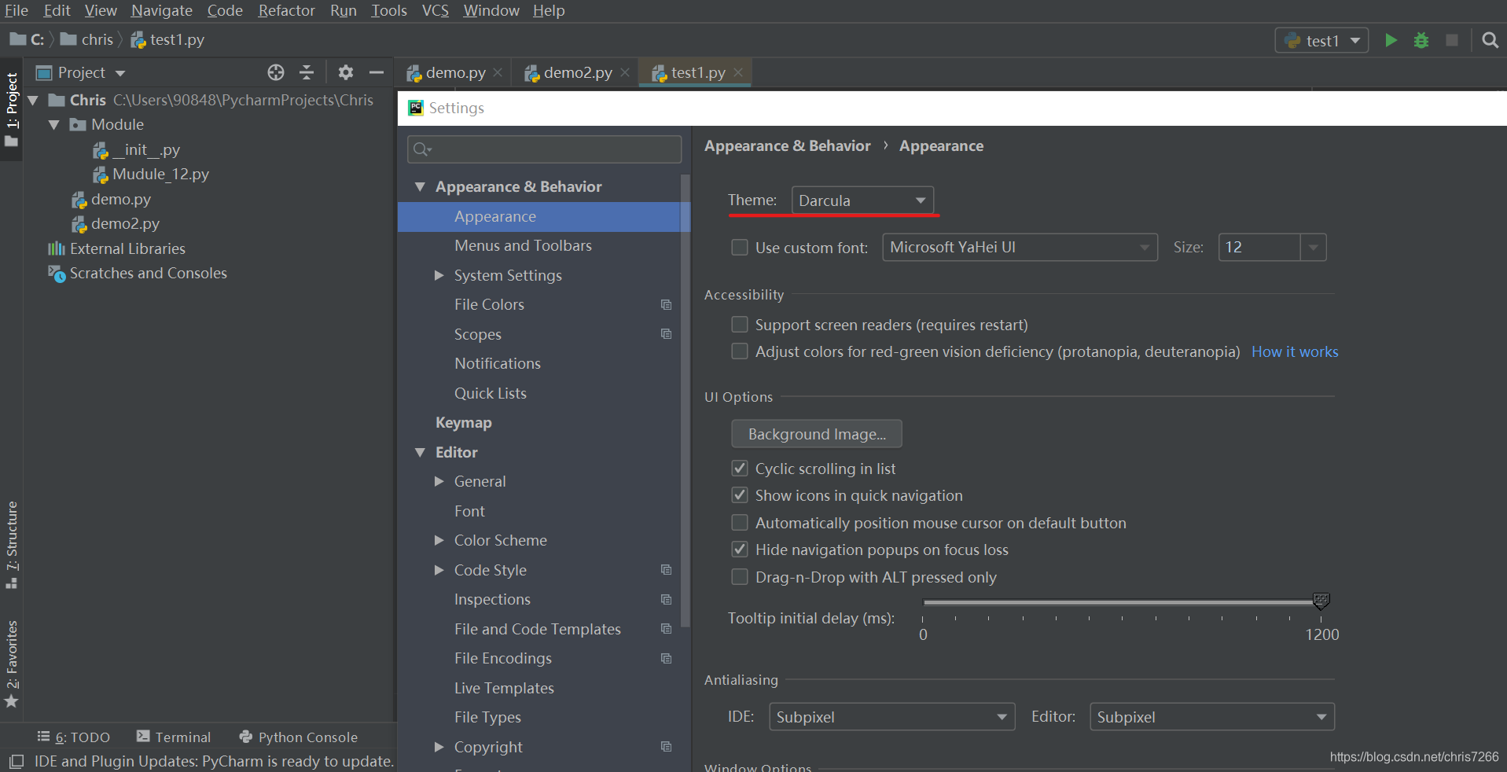Open the How it works link
The image size is (1507, 772).
1295,351
